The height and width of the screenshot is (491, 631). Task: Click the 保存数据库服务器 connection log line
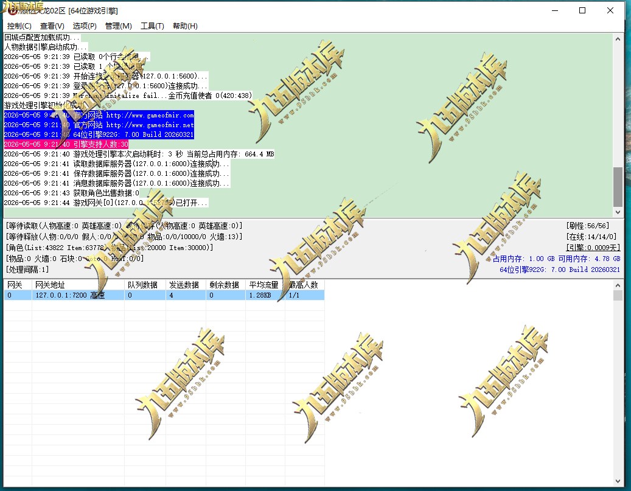[117, 173]
